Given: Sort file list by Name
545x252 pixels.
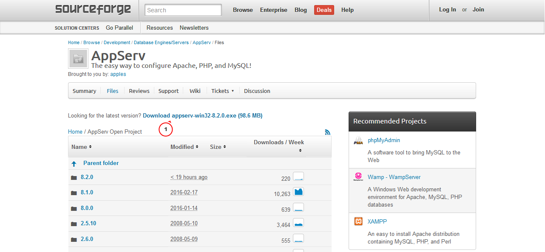Looking at the screenshot, I should 81,147.
